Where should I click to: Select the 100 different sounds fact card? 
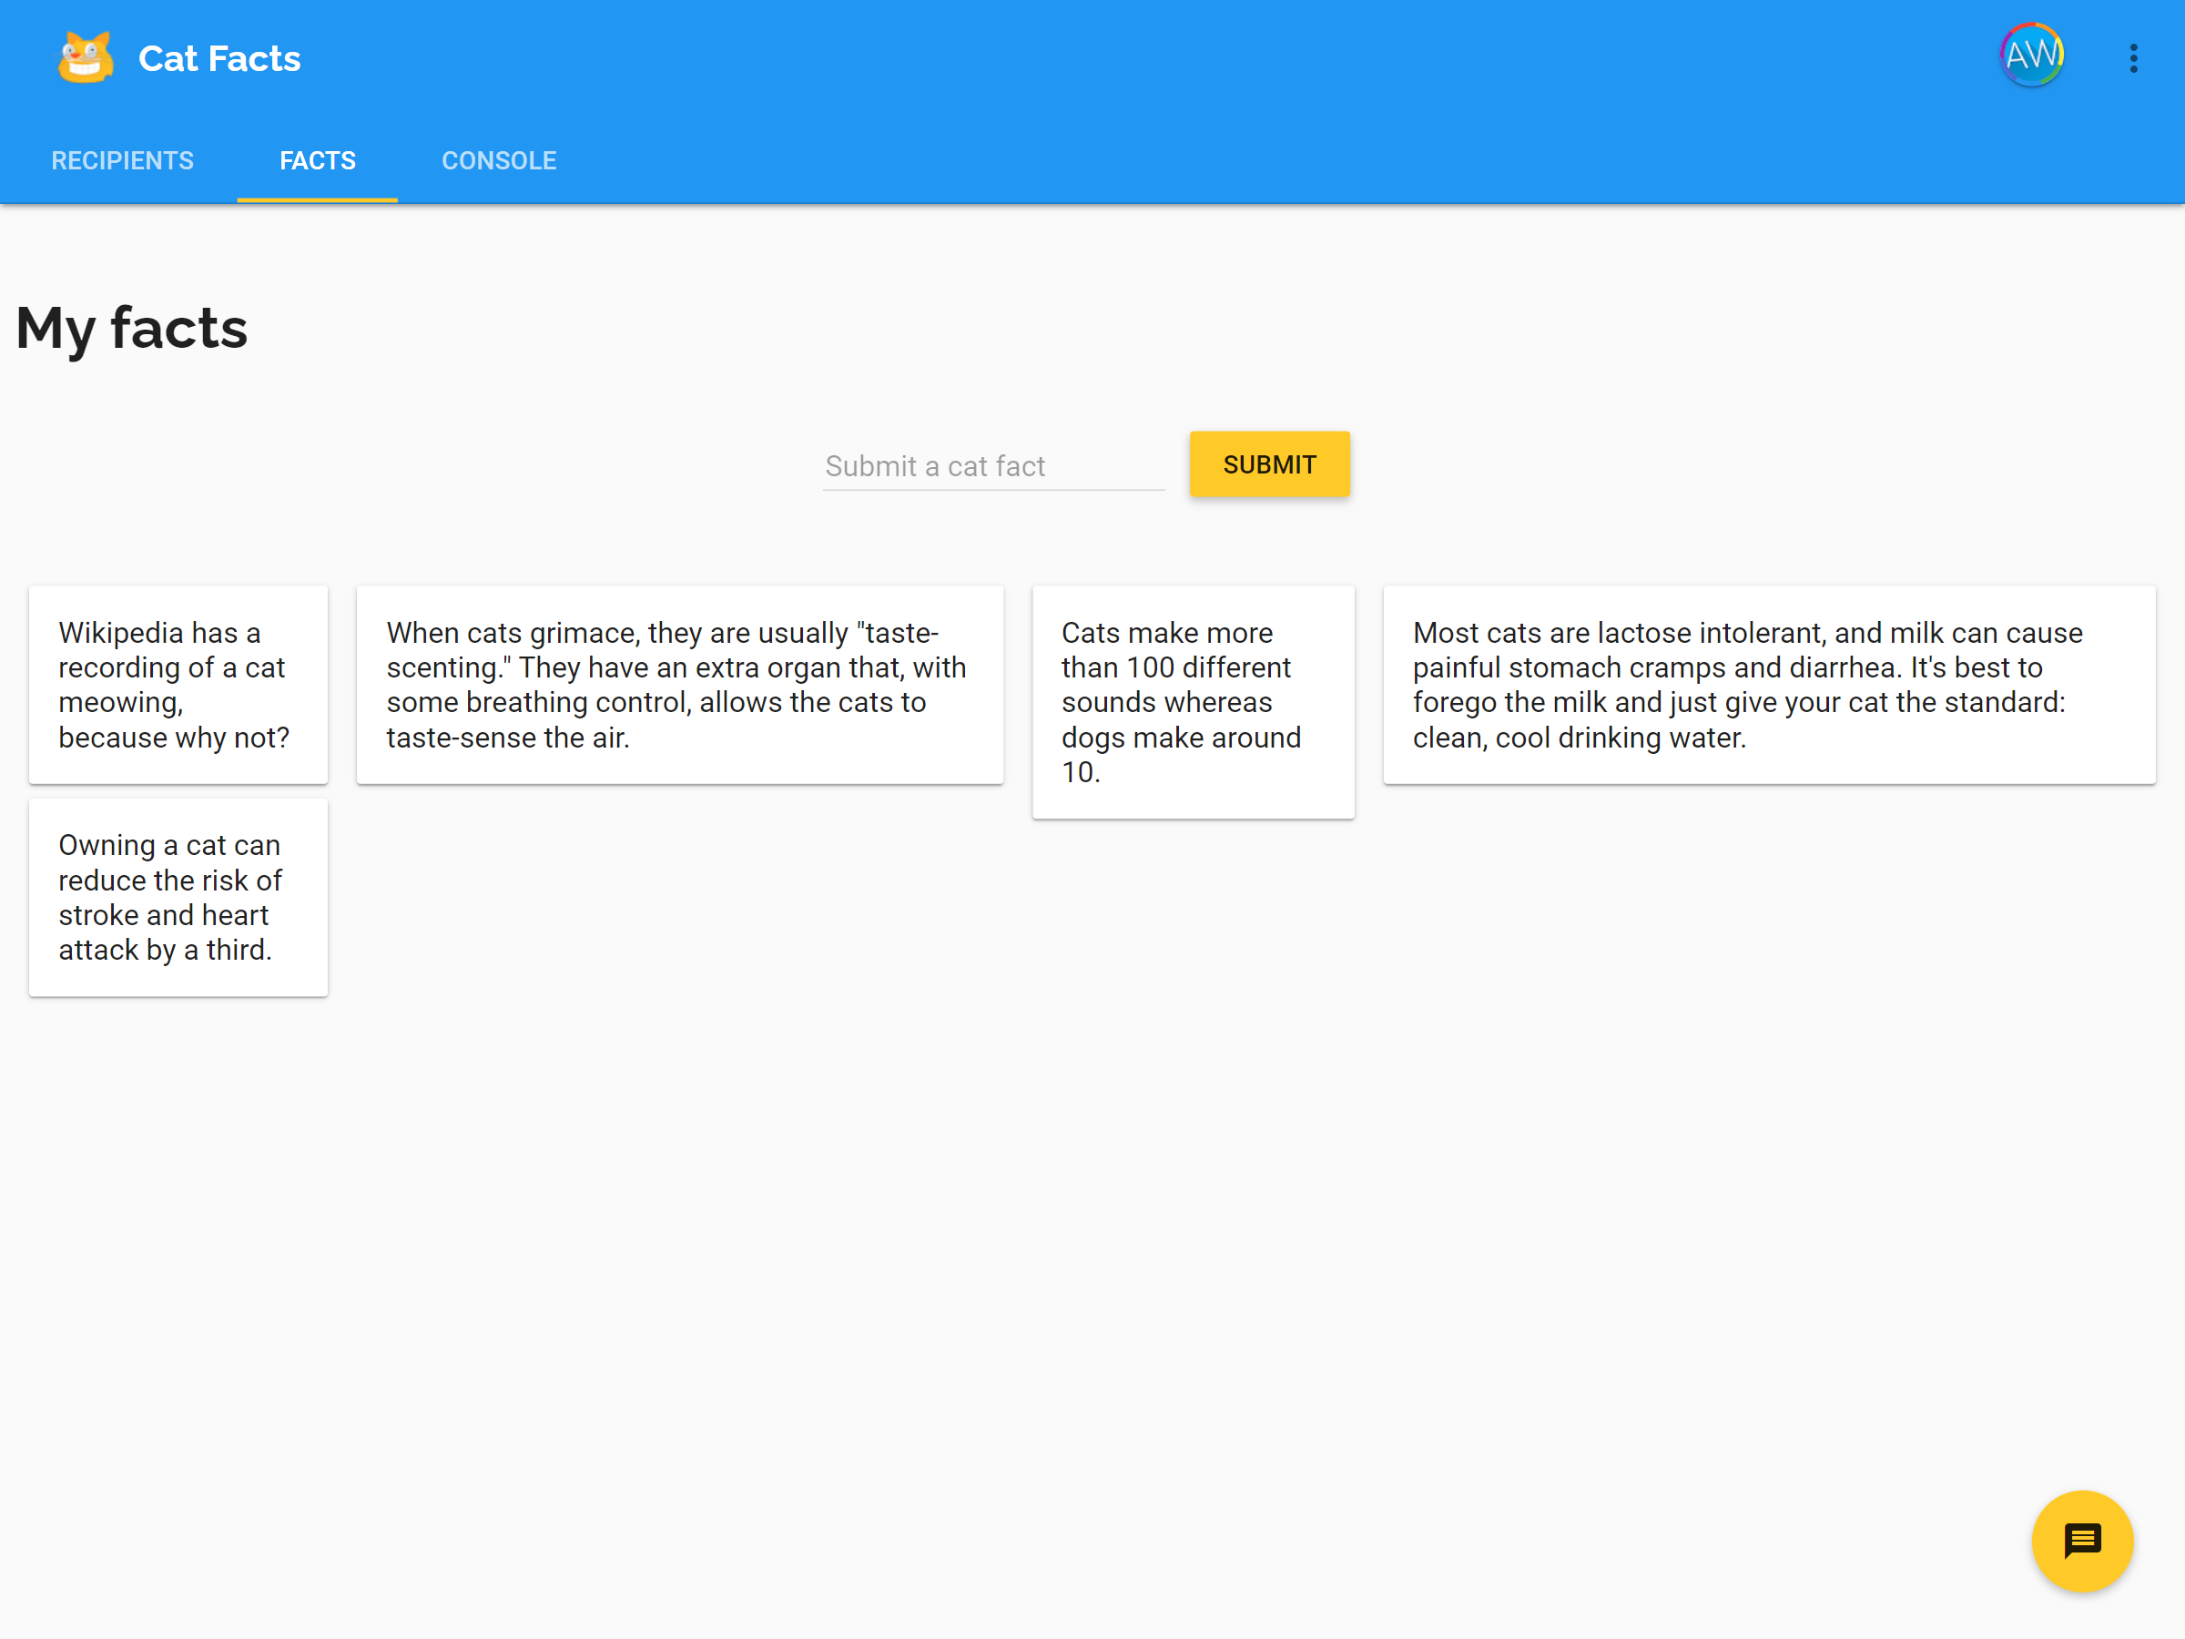coord(1193,701)
